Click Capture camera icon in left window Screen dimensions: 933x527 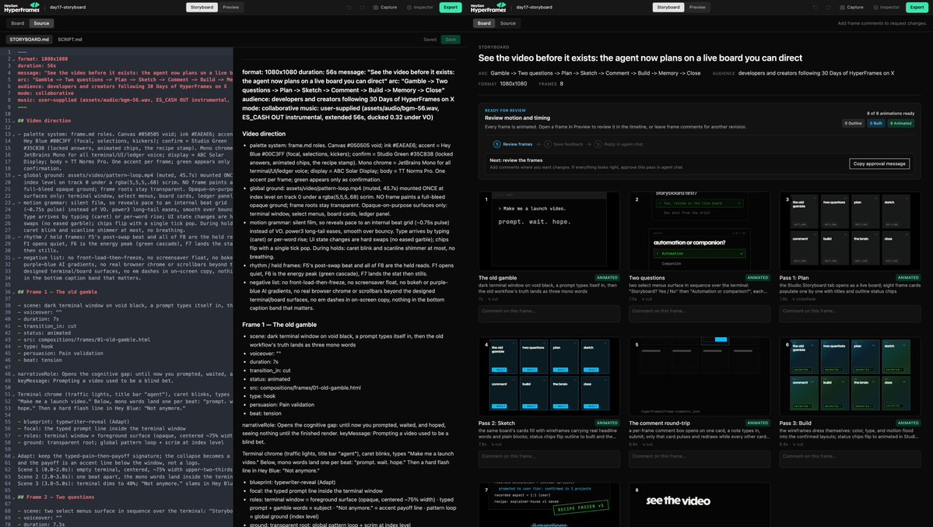point(376,7)
